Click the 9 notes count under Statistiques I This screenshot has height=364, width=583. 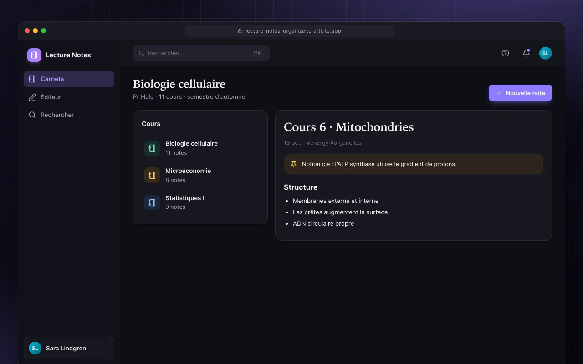pos(175,207)
